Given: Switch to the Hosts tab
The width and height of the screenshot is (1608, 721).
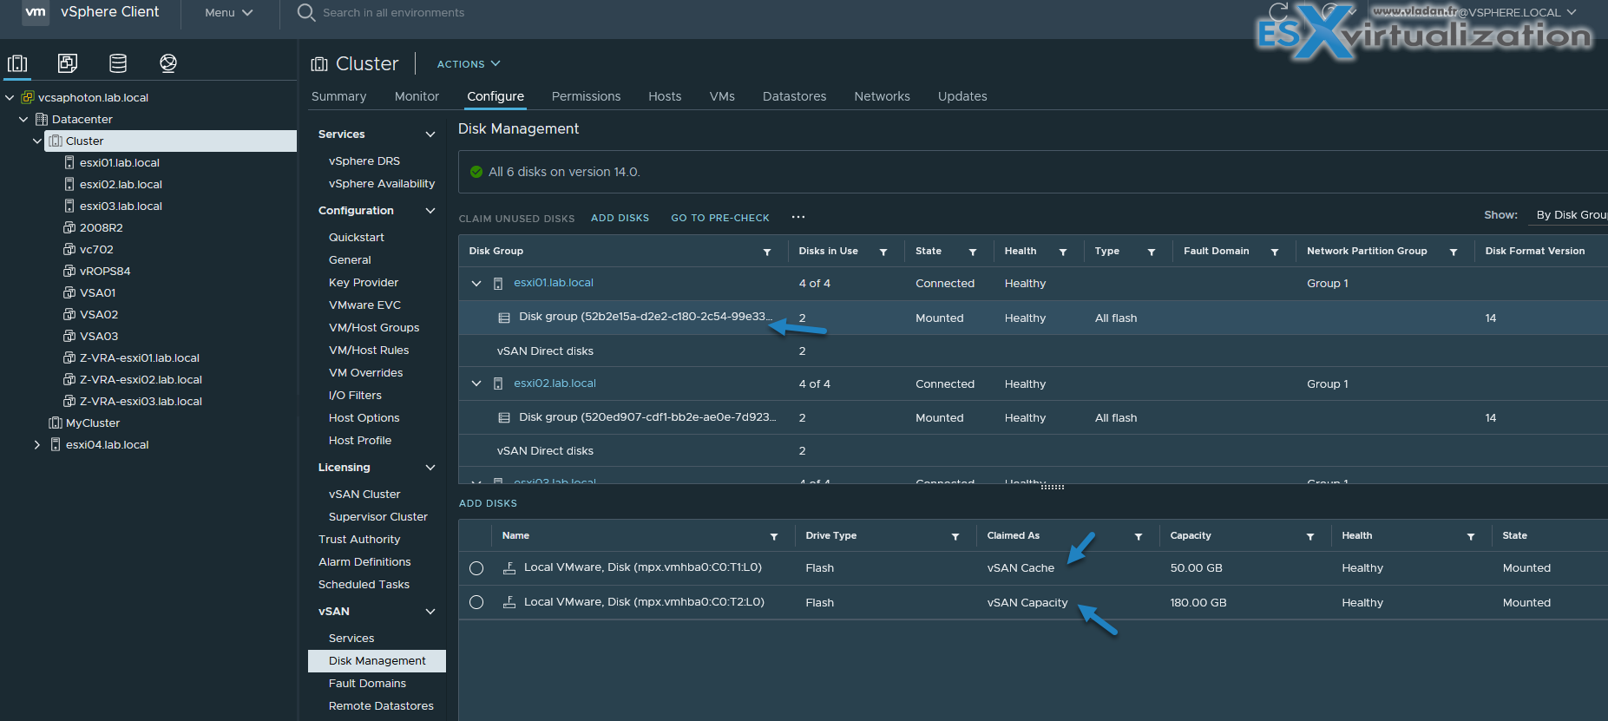Looking at the screenshot, I should point(665,96).
